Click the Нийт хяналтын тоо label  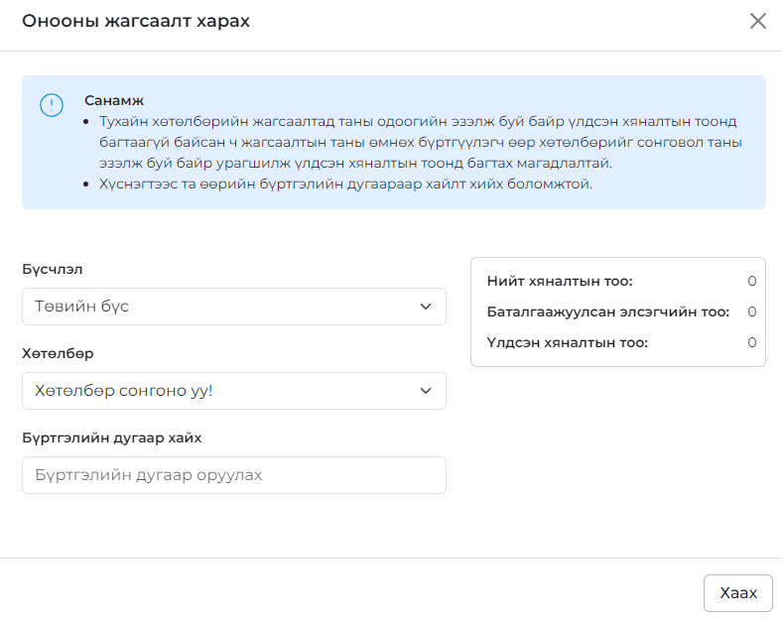(x=560, y=281)
